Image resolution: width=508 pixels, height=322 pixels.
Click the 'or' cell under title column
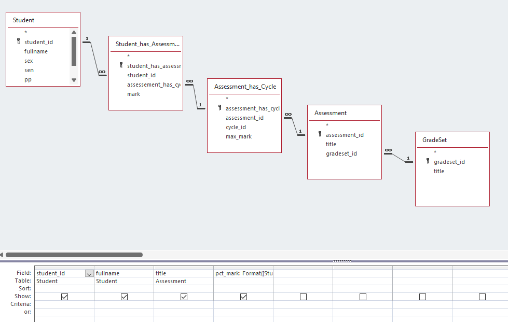[184, 312]
